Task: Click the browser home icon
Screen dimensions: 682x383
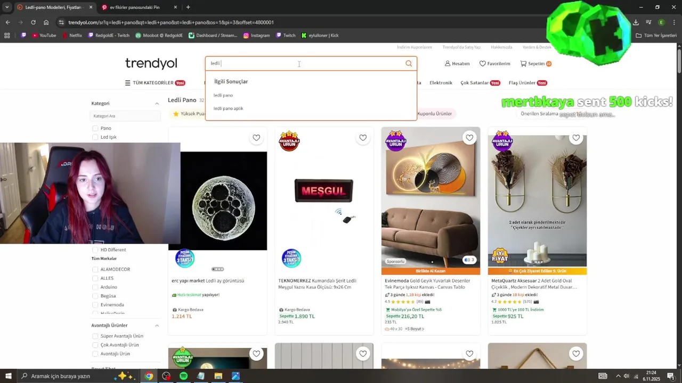Action: pos(46,22)
